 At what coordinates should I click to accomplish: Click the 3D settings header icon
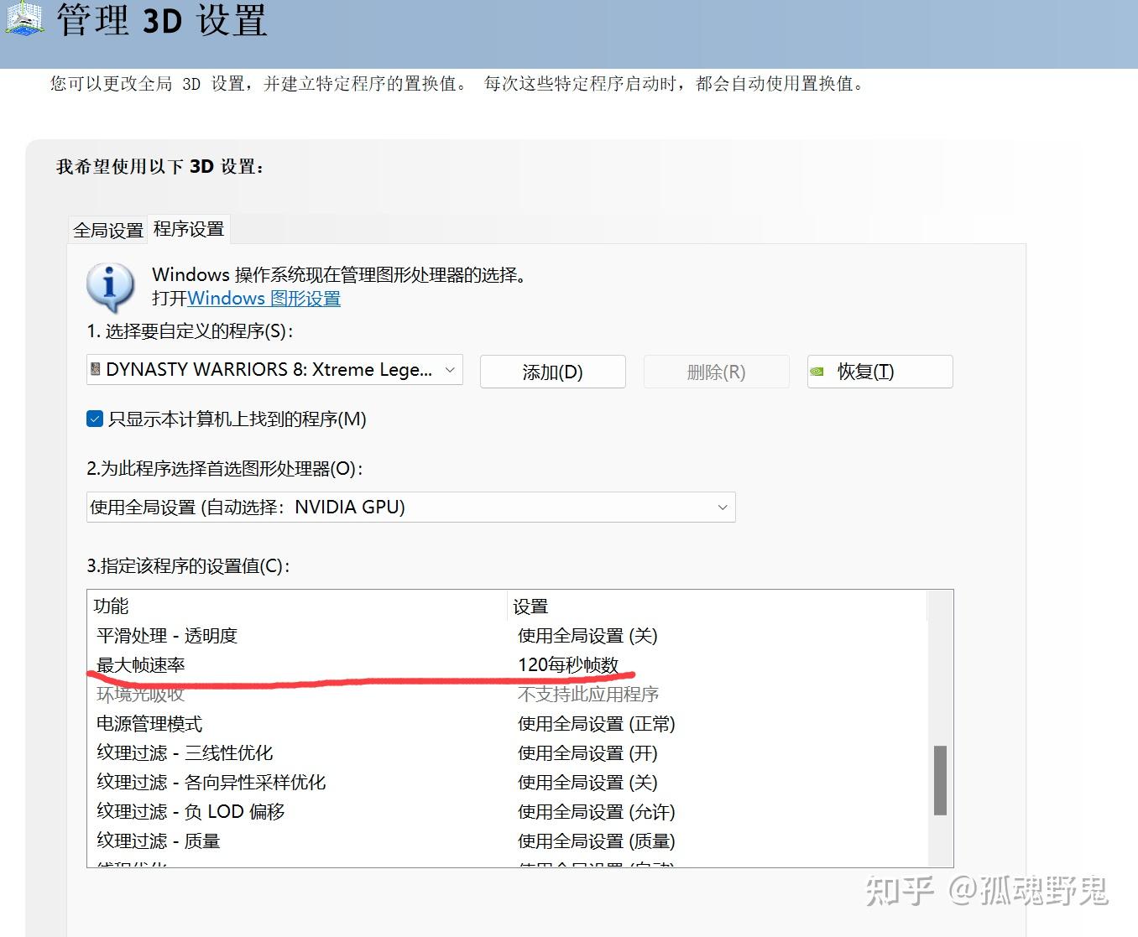pyautogui.click(x=24, y=17)
